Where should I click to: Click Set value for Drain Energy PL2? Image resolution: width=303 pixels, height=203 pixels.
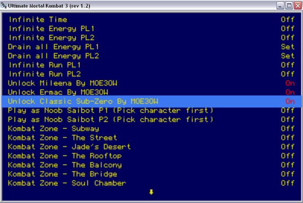288,56
